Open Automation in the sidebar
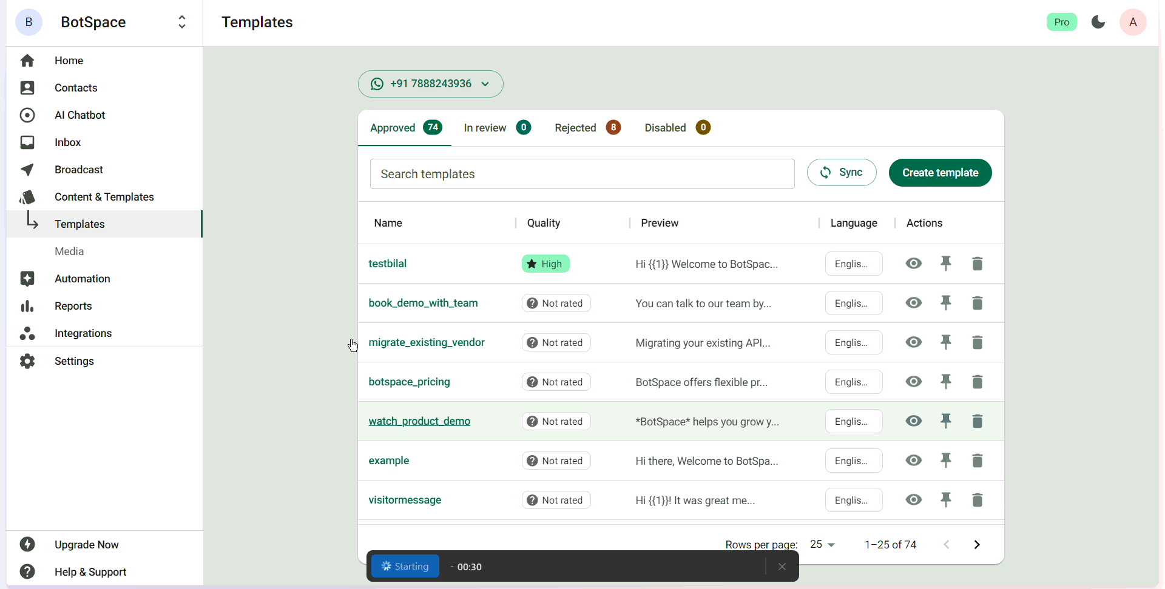Viewport: 1165px width, 589px height. tap(104, 279)
